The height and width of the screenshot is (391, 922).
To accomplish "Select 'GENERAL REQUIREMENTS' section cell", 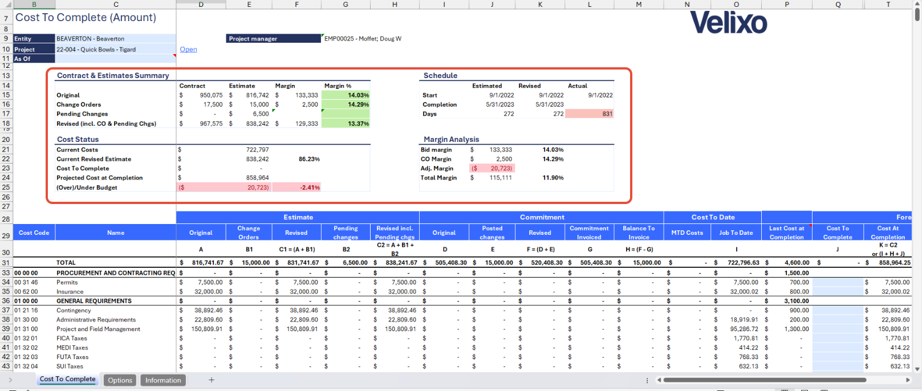I will (116, 301).
